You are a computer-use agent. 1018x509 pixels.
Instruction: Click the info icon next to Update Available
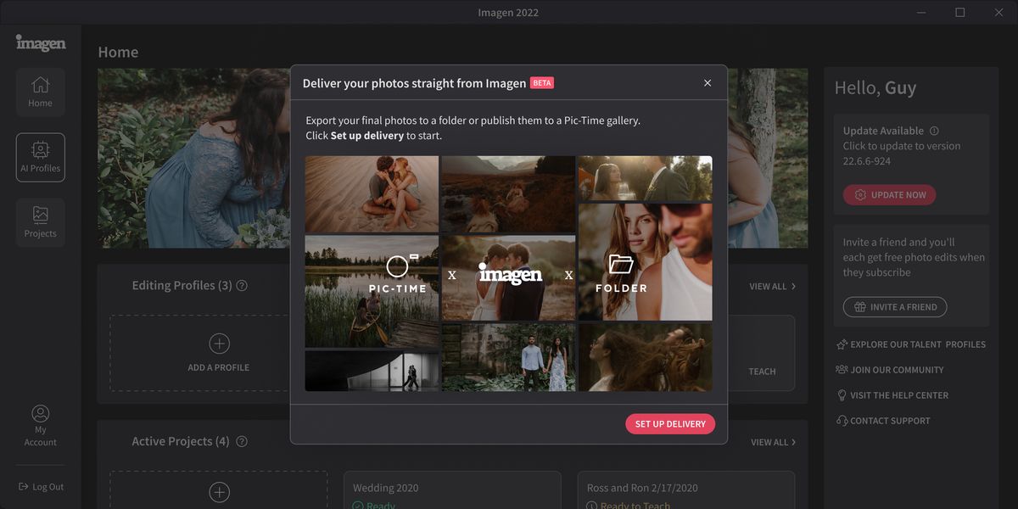coord(933,130)
